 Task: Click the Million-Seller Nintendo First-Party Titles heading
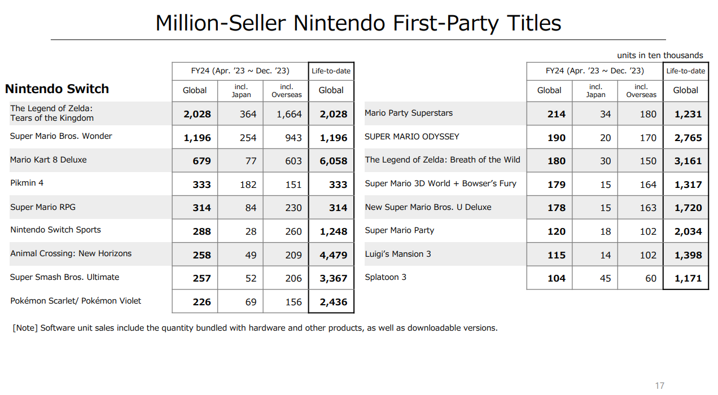pos(358,23)
